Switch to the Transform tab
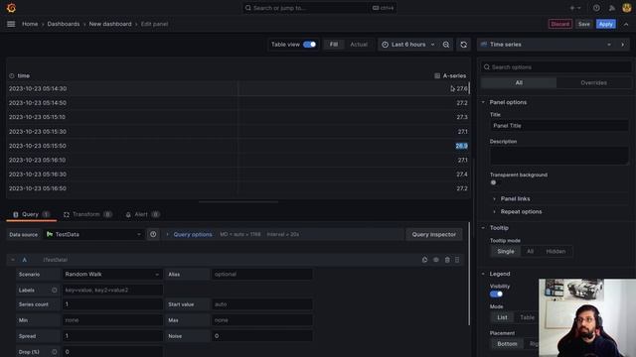Image resolution: width=636 pixels, height=357 pixels. 87,214
